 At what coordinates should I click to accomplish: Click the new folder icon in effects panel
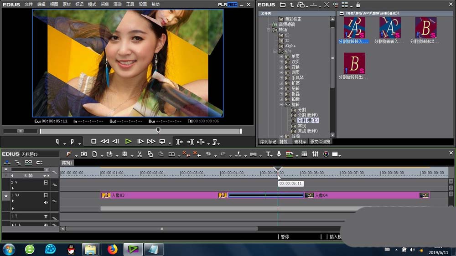pyautogui.click(x=282, y=5)
